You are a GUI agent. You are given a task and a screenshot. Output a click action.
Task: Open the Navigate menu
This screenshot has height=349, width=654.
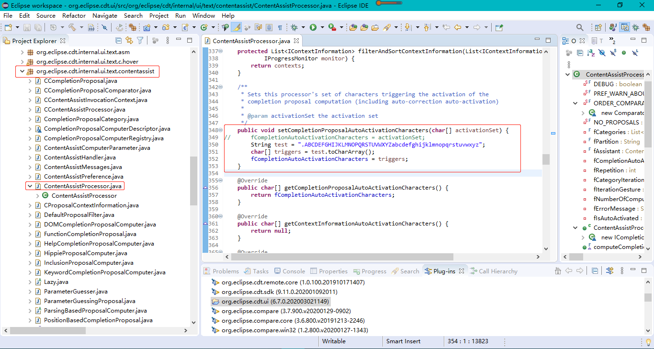pos(105,15)
